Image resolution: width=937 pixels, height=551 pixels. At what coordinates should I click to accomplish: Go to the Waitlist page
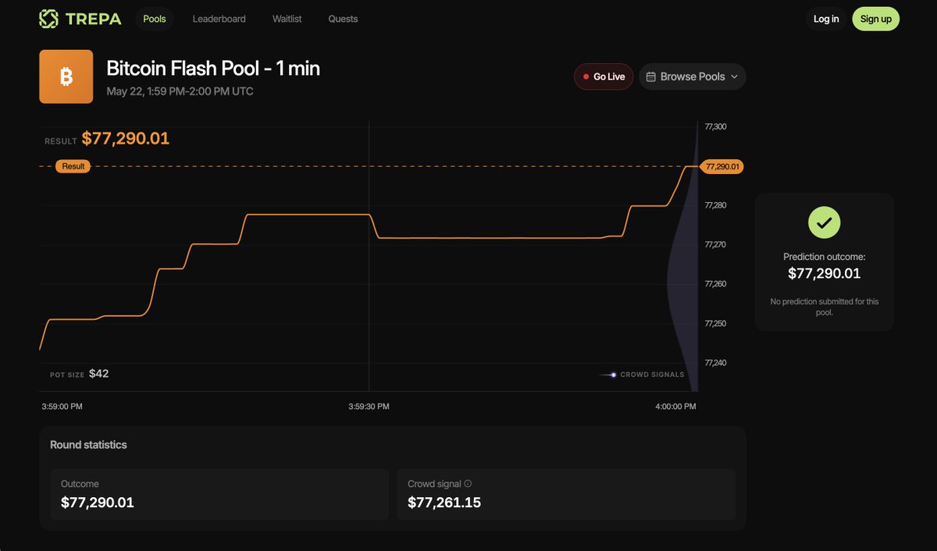(287, 19)
